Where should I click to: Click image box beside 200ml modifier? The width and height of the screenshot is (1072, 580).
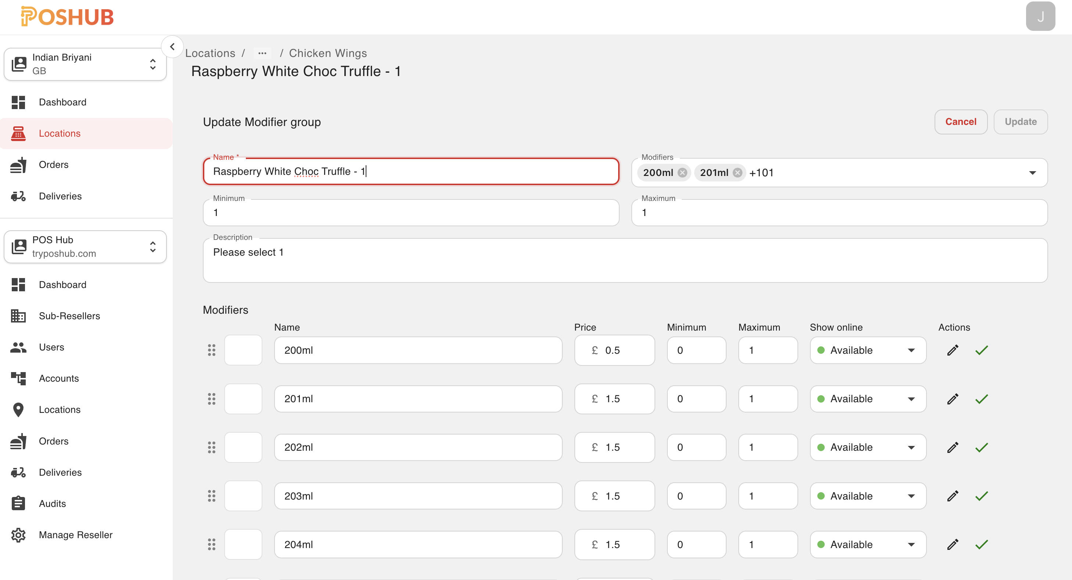[x=243, y=350]
